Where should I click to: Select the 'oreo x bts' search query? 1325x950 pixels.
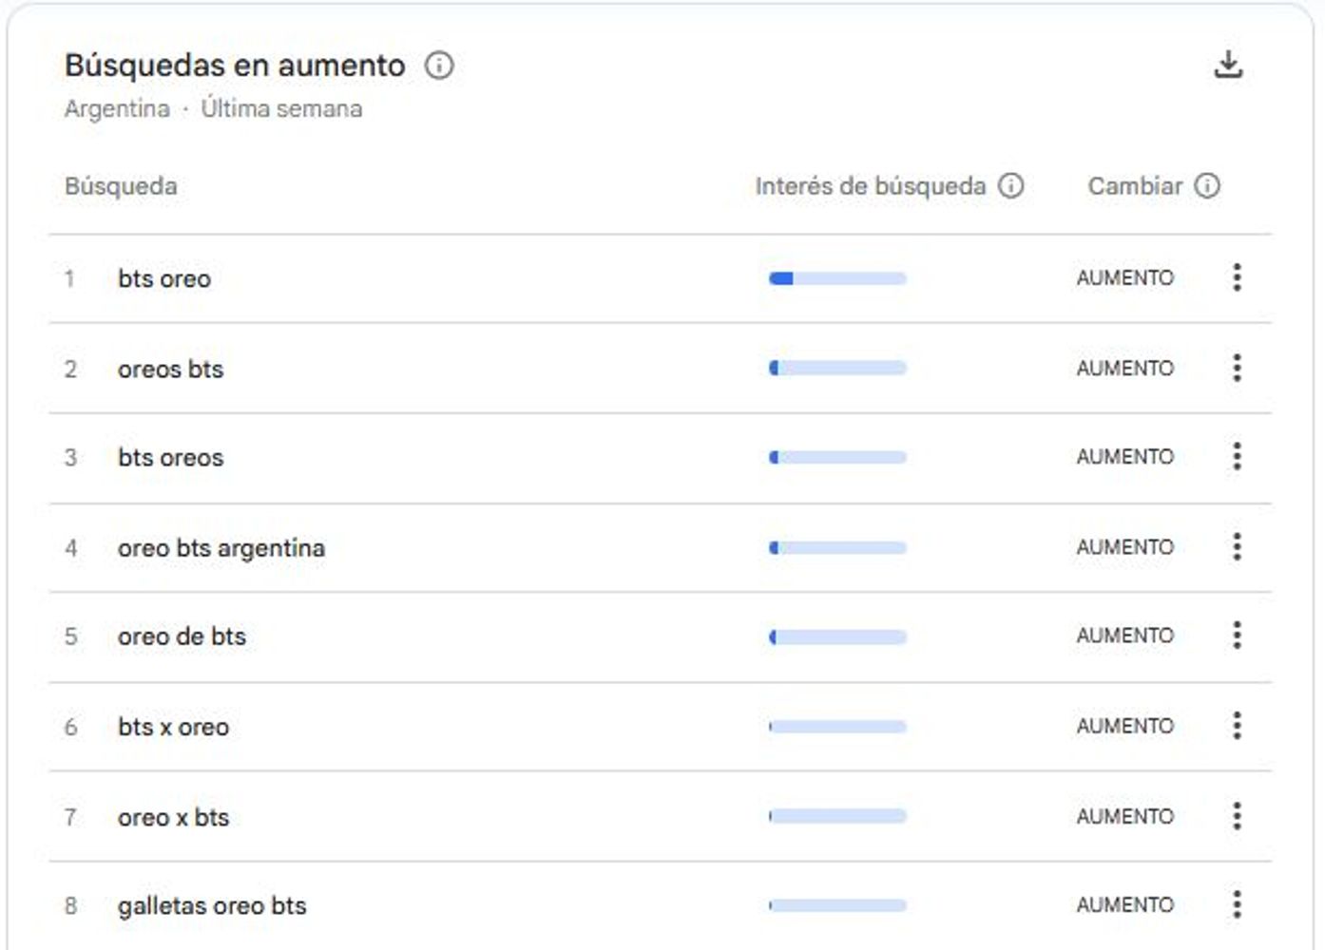click(x=174, y=817)
